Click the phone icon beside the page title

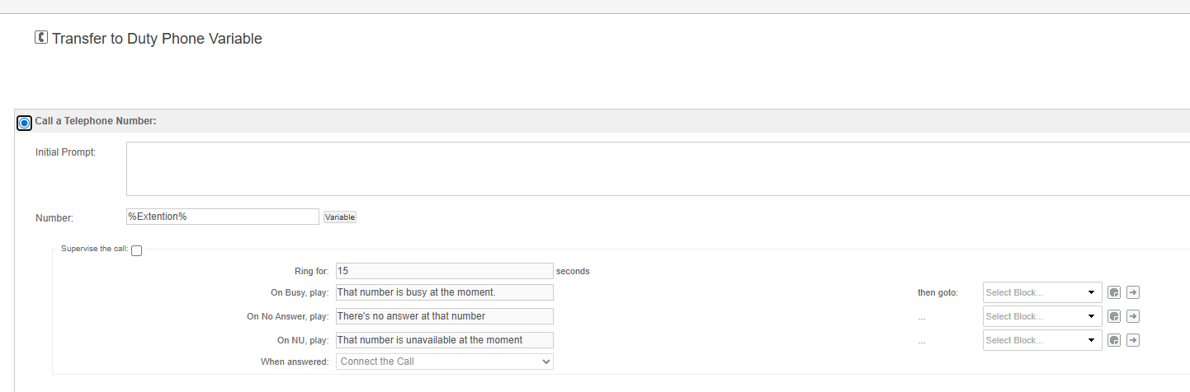pyautogui.click(x=41, y=38)
